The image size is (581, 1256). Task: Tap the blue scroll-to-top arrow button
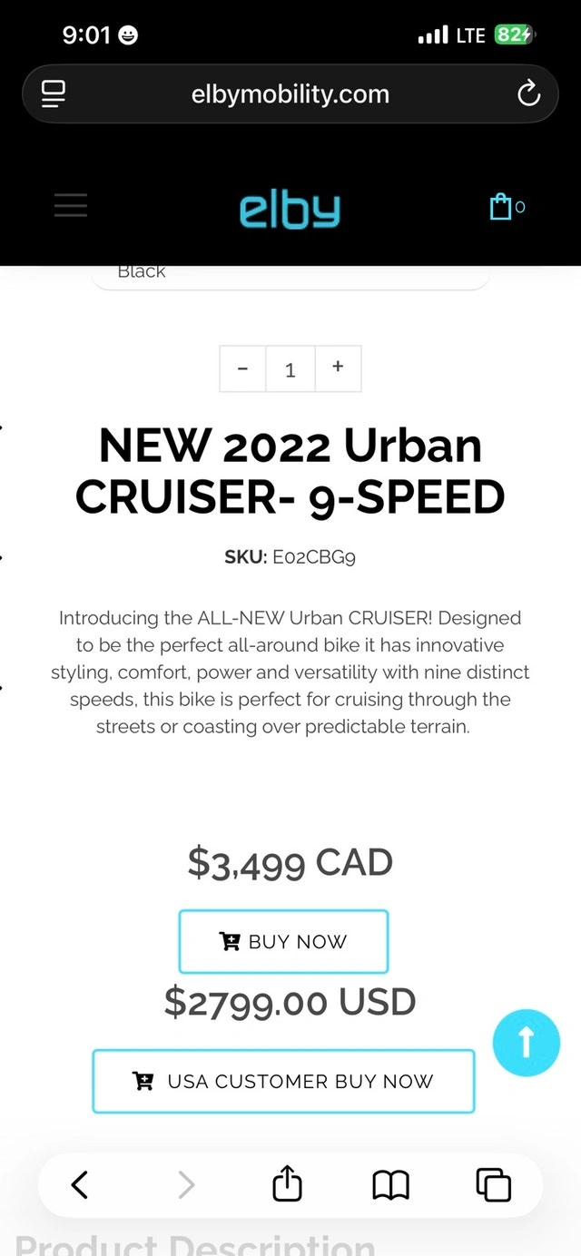coord(527,1043)
